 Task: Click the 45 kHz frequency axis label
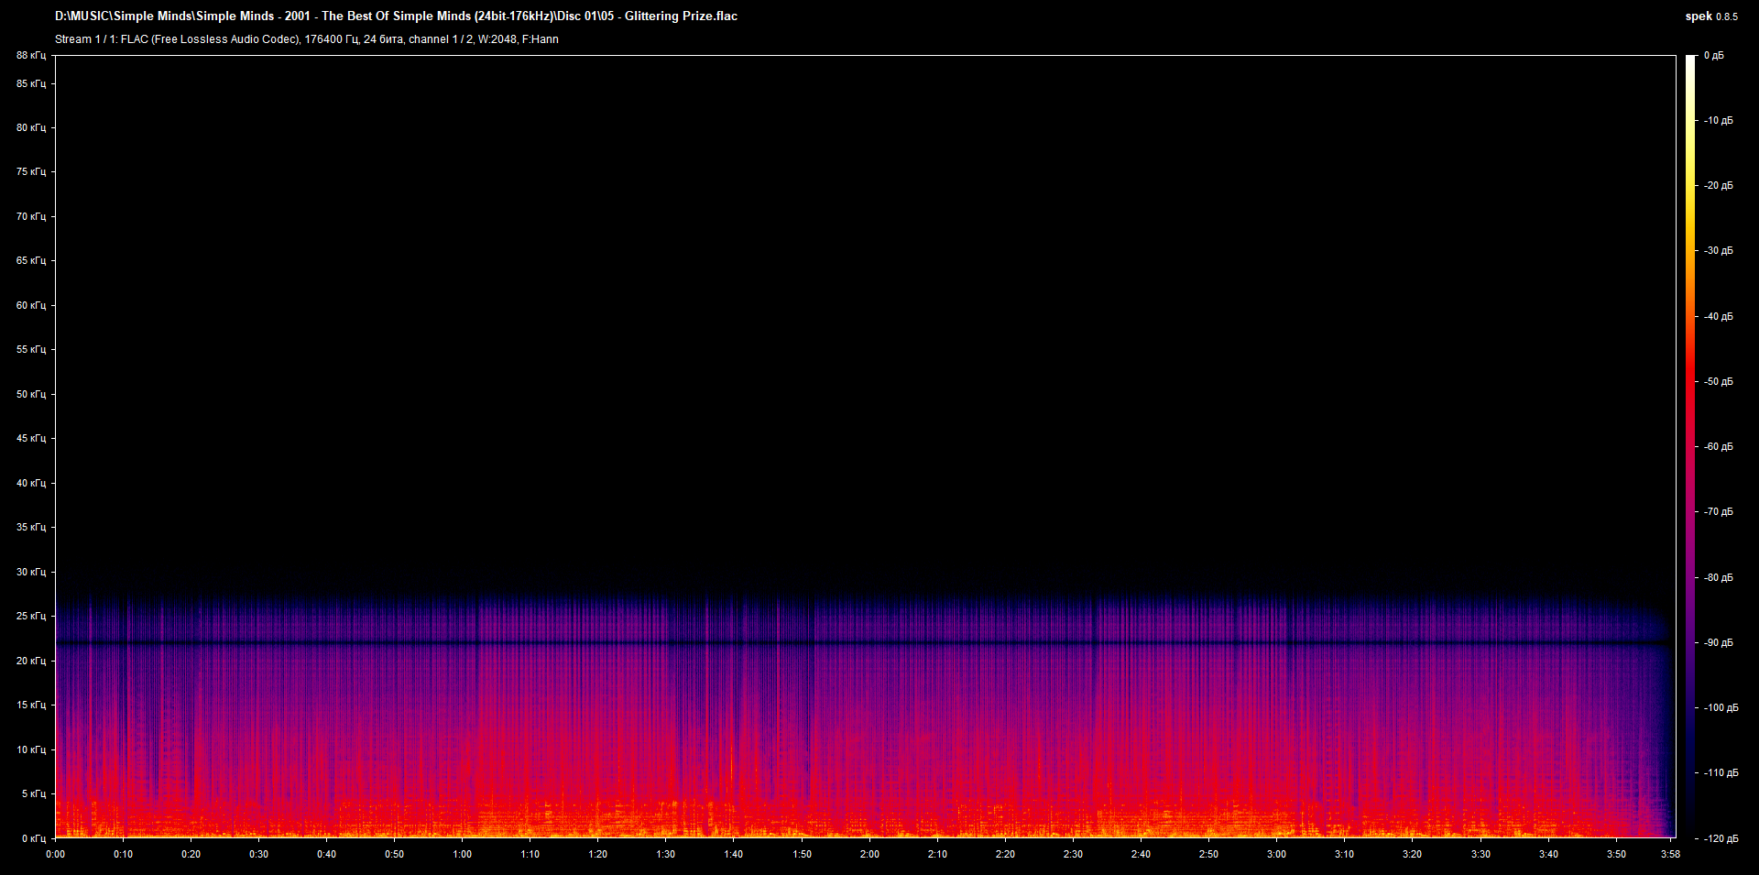click(x=30, y=438)
